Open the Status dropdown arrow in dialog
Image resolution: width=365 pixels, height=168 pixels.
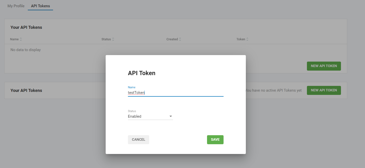pyautogui.click(x=171, y=116)
